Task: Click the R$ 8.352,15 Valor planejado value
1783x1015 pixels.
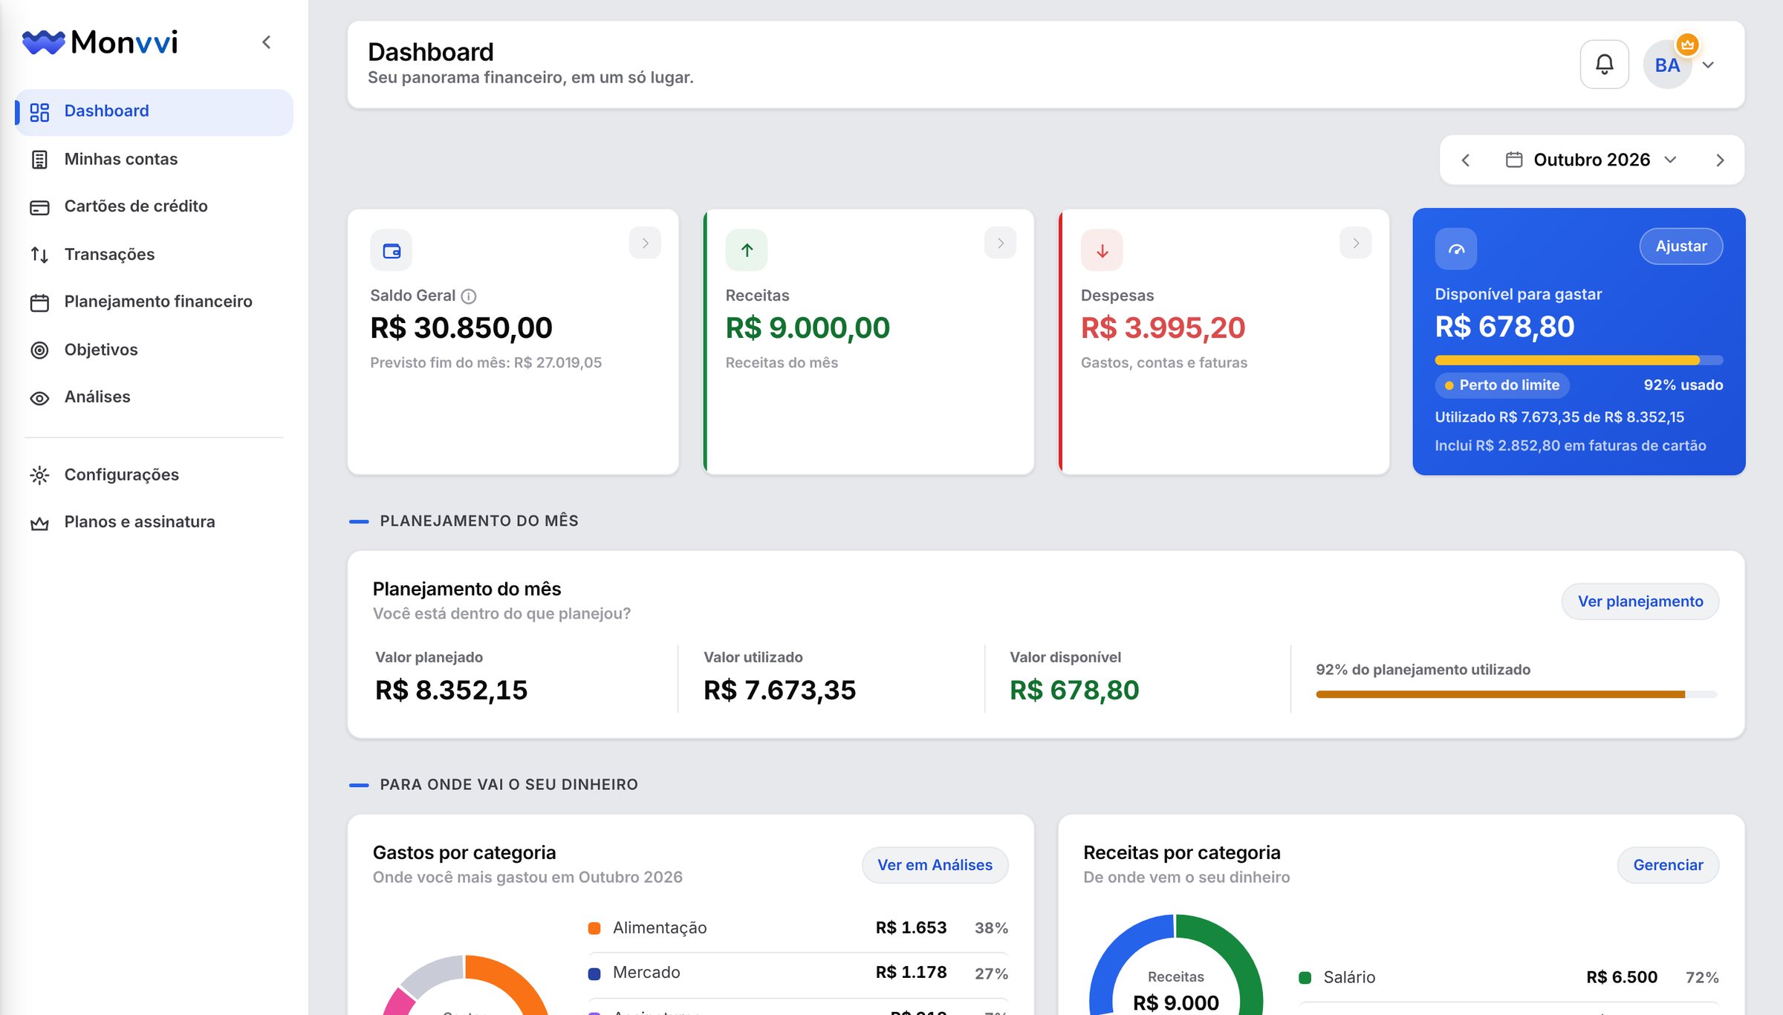Action: 451,690
